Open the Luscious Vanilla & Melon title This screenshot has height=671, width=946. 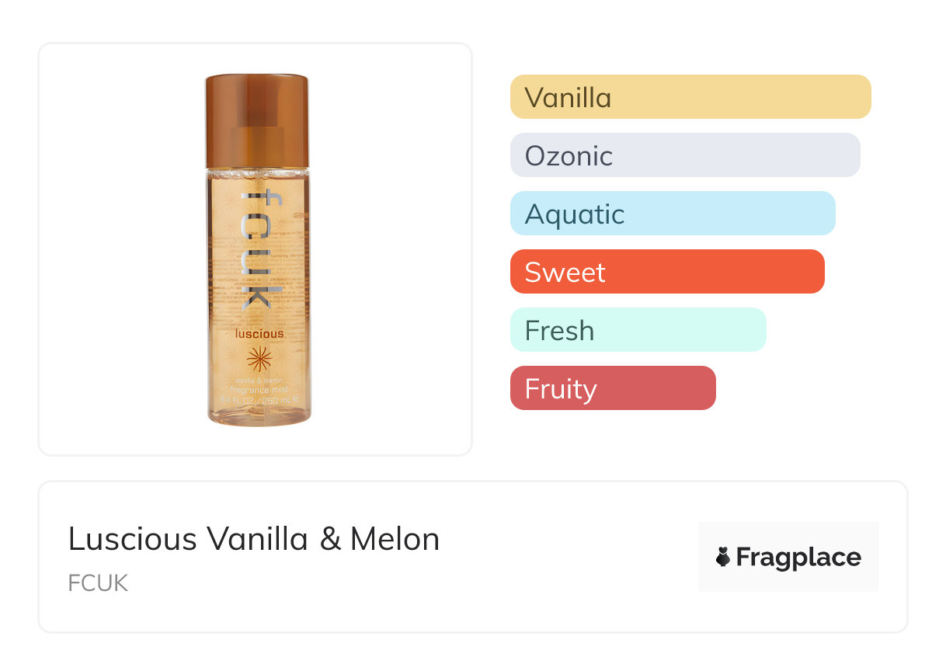(254, 538)
